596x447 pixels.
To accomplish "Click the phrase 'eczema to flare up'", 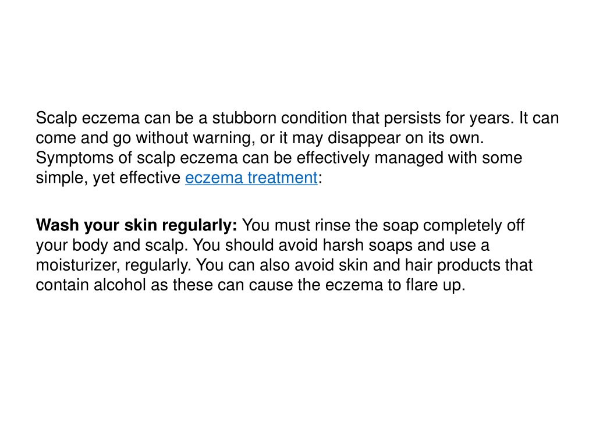I will click(x=395, y=285).
